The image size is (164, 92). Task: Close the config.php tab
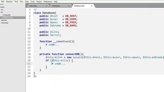pyautogui.click(x=69, y=6)
